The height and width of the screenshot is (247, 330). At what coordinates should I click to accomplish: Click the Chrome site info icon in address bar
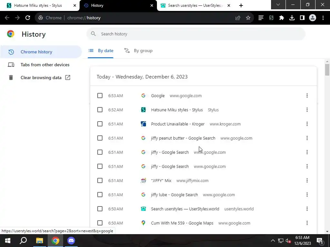pyautogui.click(x=41, y=18)
